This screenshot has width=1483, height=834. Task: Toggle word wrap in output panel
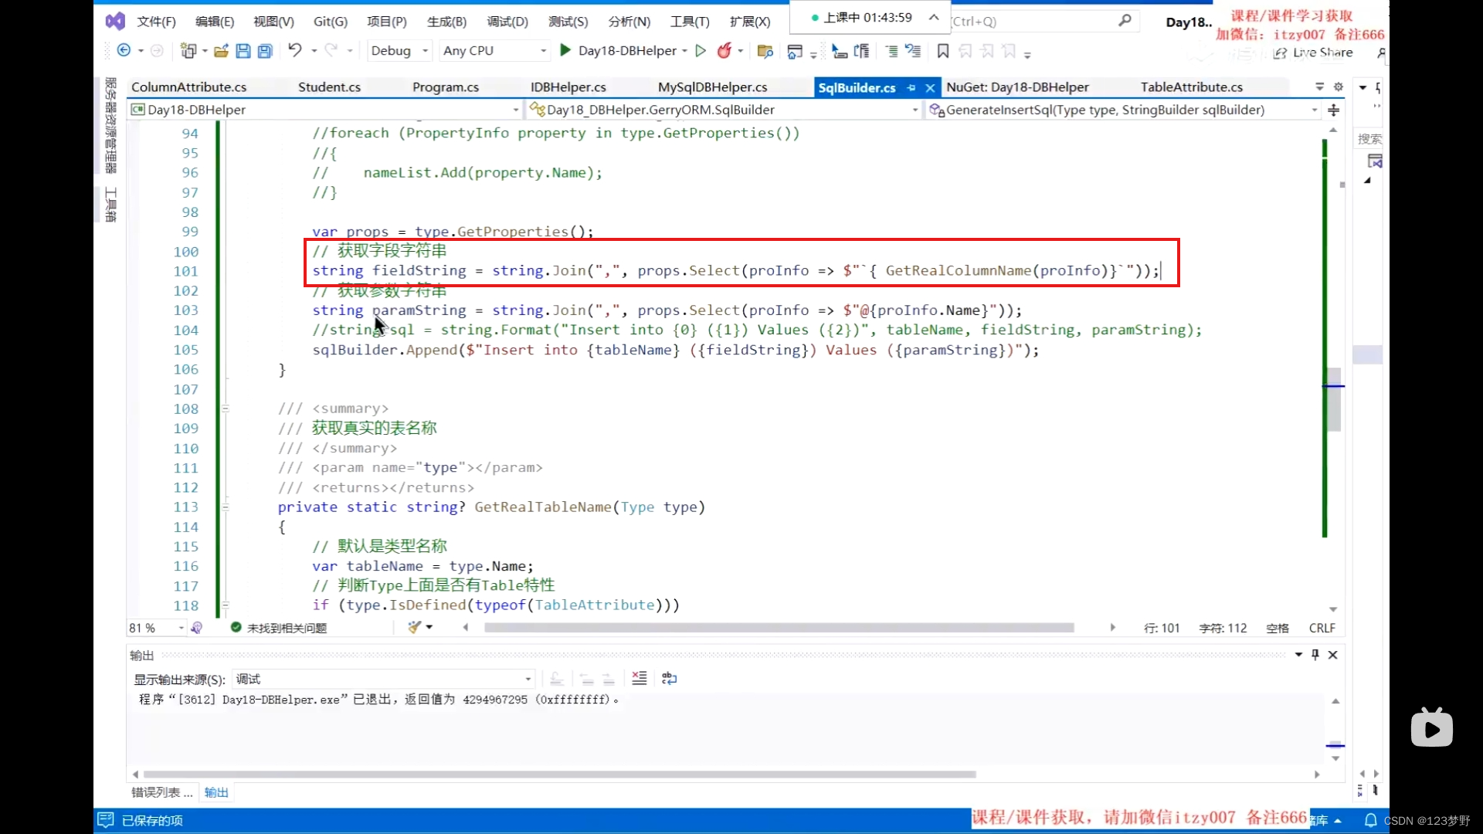(x=669, y=678)
